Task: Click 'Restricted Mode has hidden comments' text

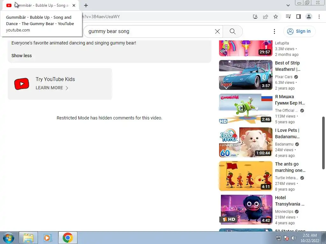Action: tap(110, 118)
